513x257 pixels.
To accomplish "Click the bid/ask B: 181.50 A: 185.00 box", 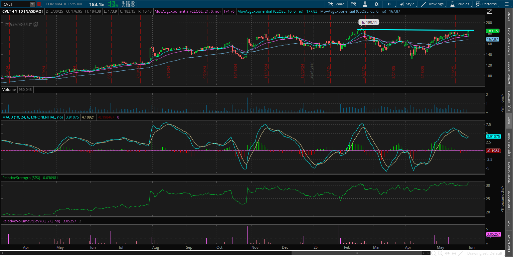I will point(128,4).
